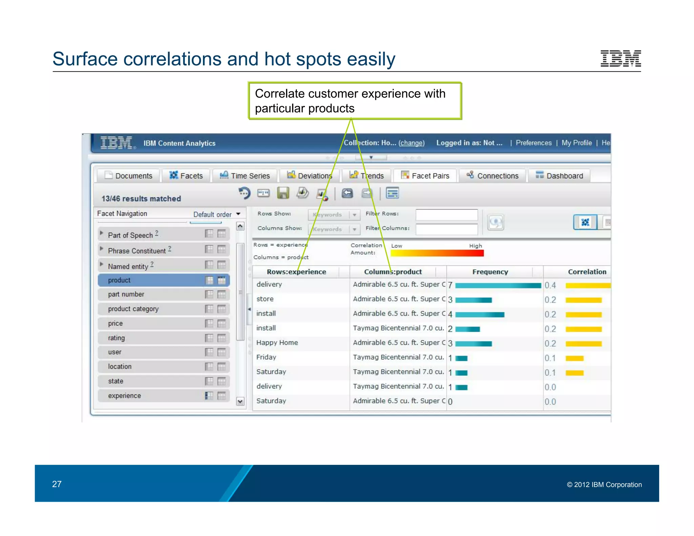Select the grid heat-map view icon
Image resolution: width=694 pixels, height=536 pixels.
[585, 222]
